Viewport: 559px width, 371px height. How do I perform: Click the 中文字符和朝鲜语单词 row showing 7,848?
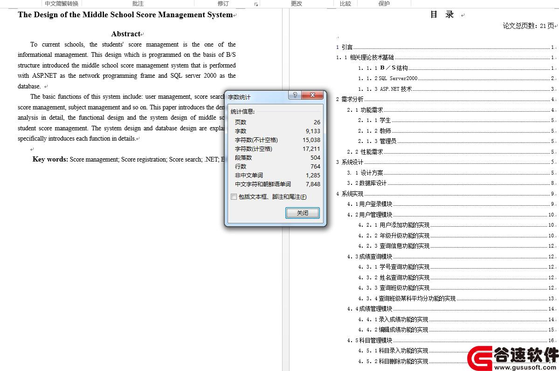pos(277,184)
